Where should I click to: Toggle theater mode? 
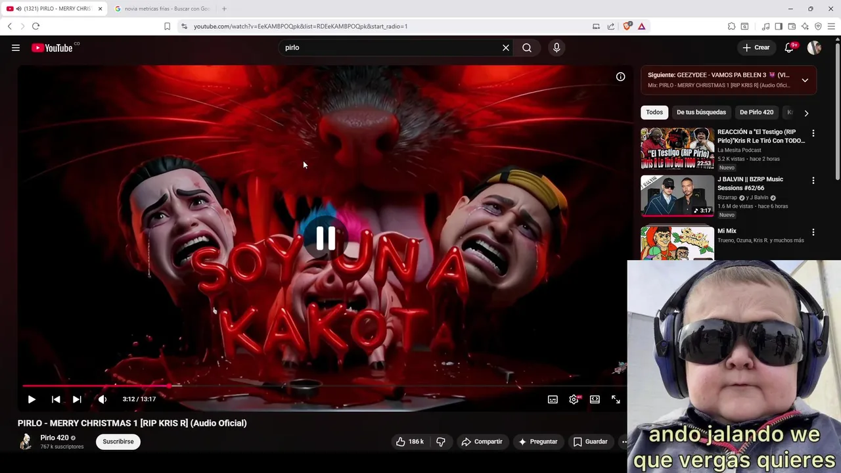click(595, 399)
